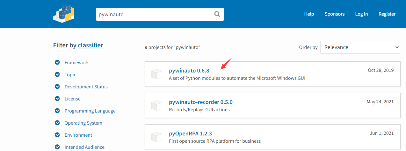Expand the Topic classifier filter
Screen dimensions: 406x151
click(x=57, y=75)
